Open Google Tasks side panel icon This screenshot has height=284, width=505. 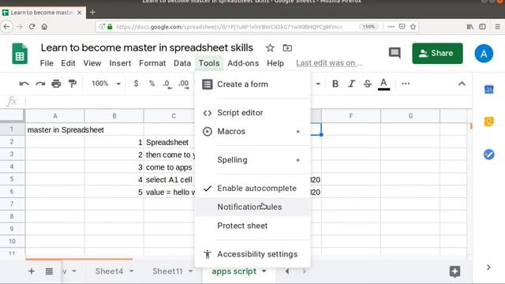point(489,155)
